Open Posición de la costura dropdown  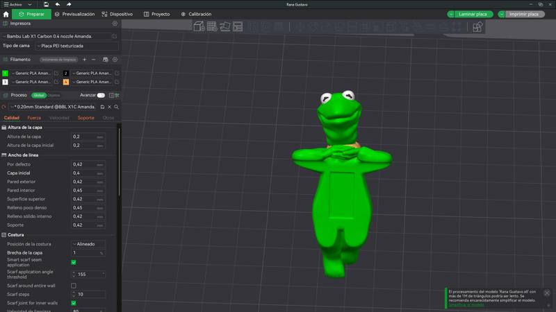[88, 244]
